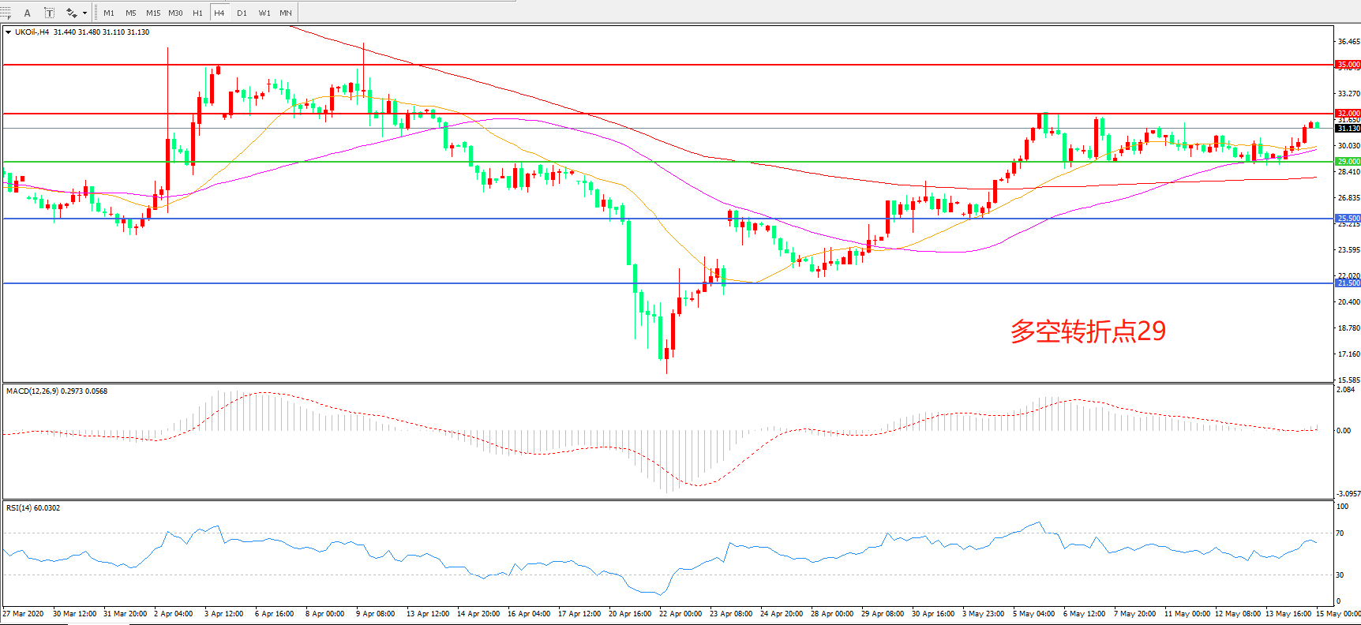Switch to M5 timeframe
This screenshot has width=1361, height=625.
click(x=130, y=13)
